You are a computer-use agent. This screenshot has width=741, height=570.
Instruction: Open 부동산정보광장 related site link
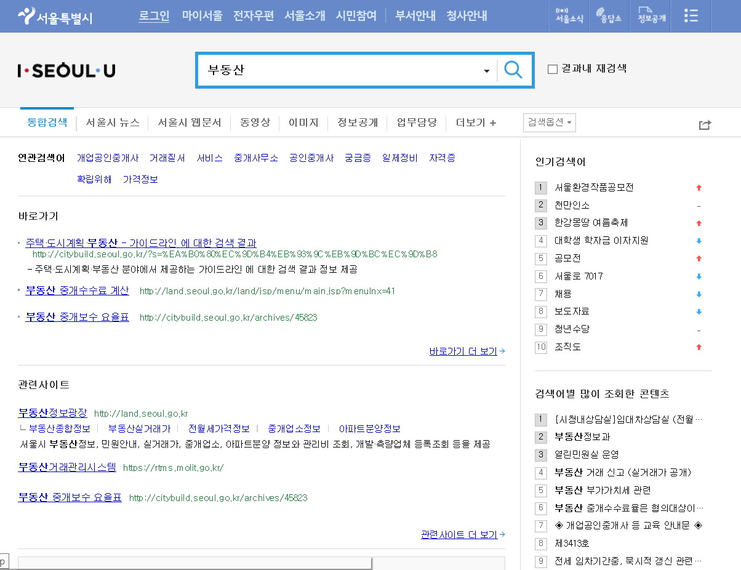[x=51, y=412]
